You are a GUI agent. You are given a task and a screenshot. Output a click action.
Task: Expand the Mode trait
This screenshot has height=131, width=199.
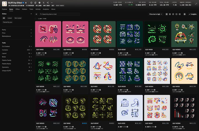pos(17,57)
